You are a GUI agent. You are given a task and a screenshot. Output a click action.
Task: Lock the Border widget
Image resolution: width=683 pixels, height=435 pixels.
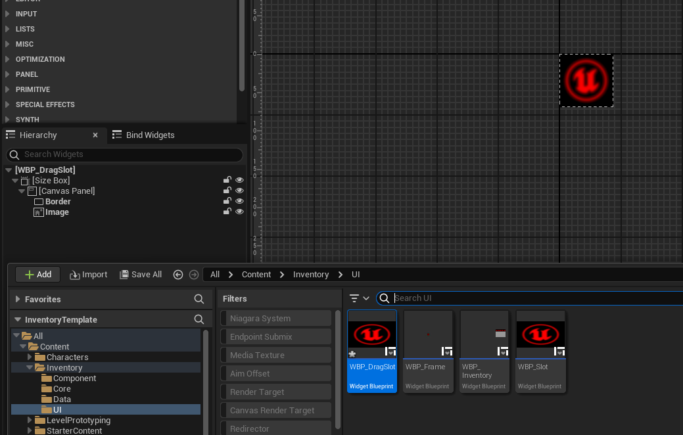click(x=227, y=200)
